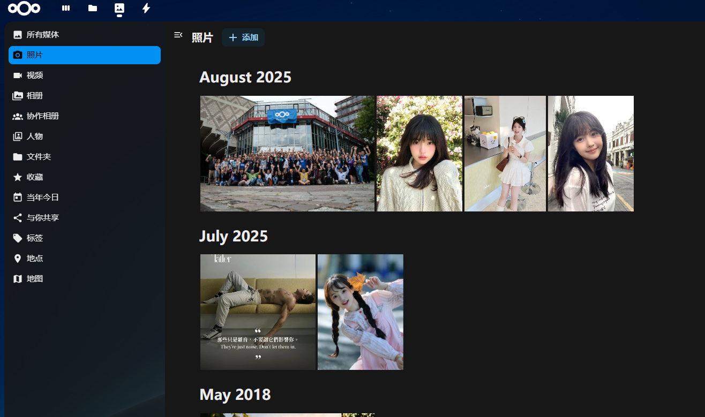Open 协作相册 shared albums
The width and height of the screenshot is (705, 417).
(85, 116)
